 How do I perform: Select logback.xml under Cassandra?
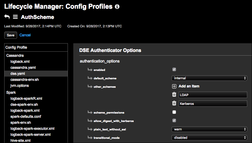[x=20, y=62]
